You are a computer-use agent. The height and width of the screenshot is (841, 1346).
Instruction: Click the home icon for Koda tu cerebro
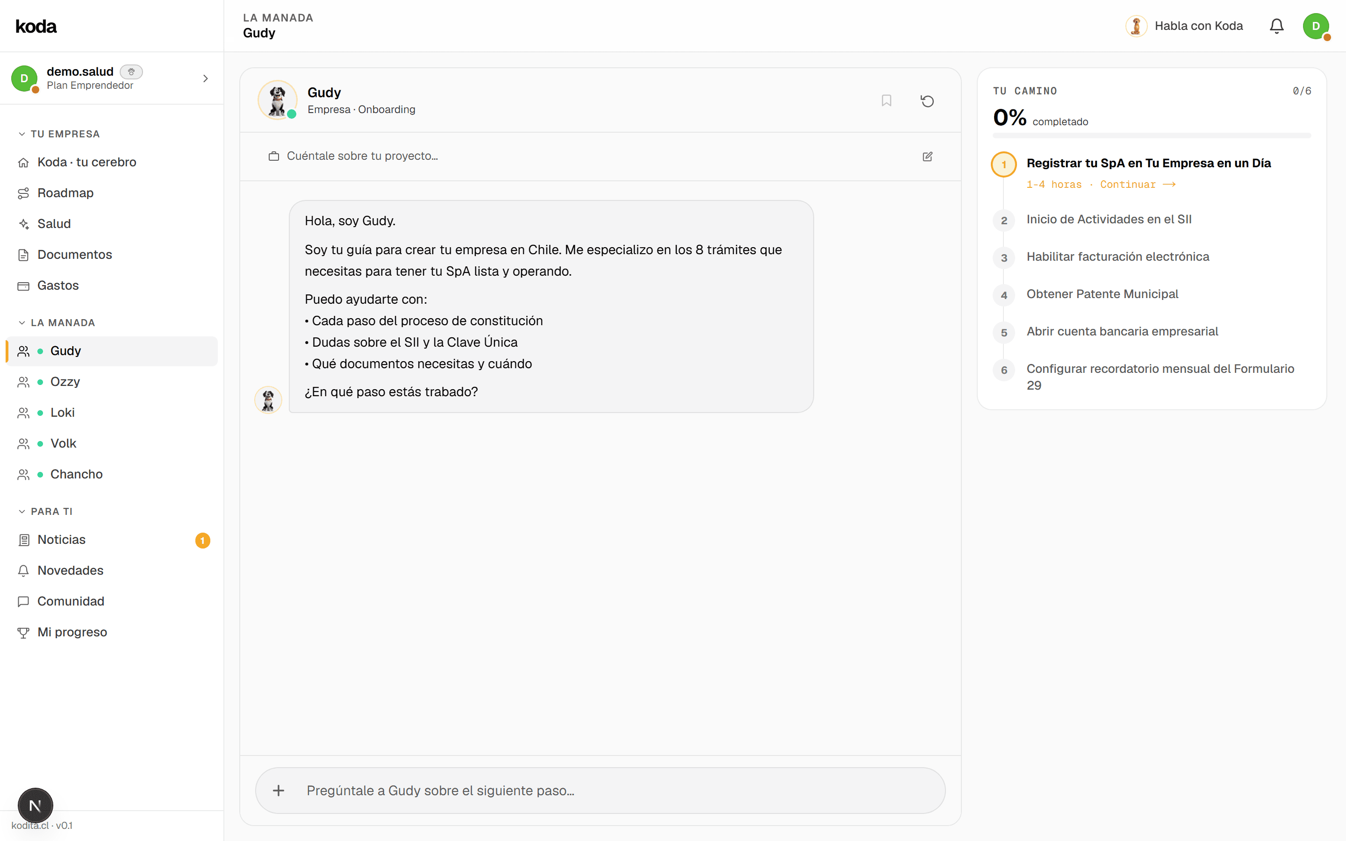pyautogui.click(x=23, y=163)
